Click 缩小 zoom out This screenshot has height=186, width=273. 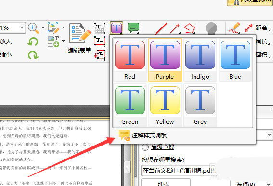pyautogui.click(x=6, y=55)
